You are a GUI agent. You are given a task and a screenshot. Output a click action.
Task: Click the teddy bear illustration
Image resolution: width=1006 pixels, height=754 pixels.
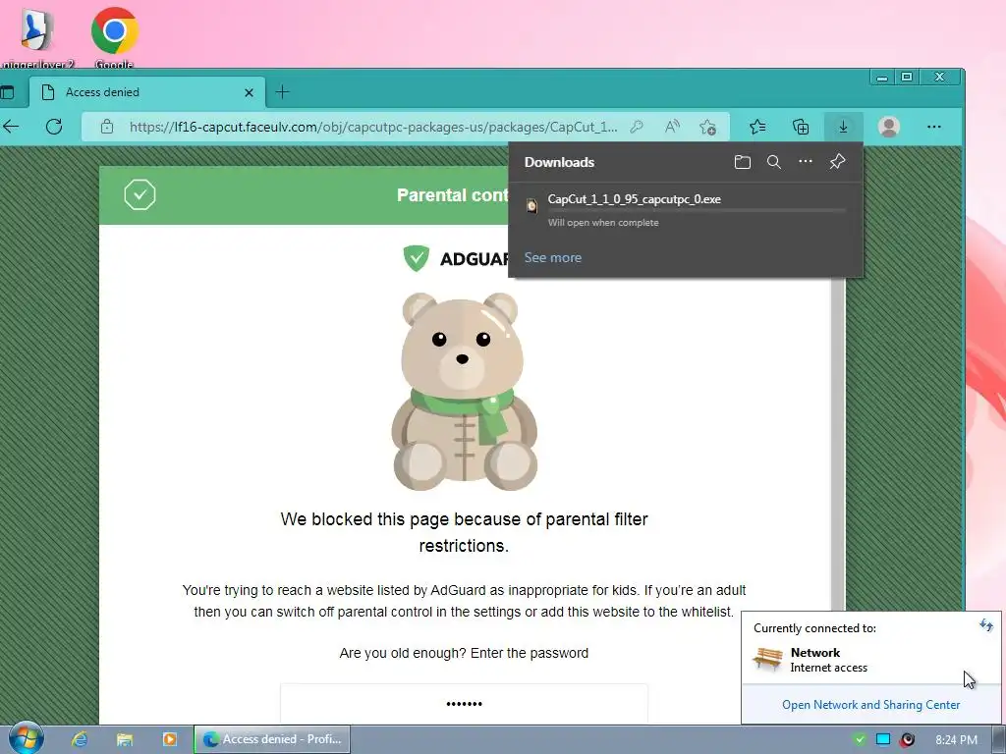pos(464,391)
